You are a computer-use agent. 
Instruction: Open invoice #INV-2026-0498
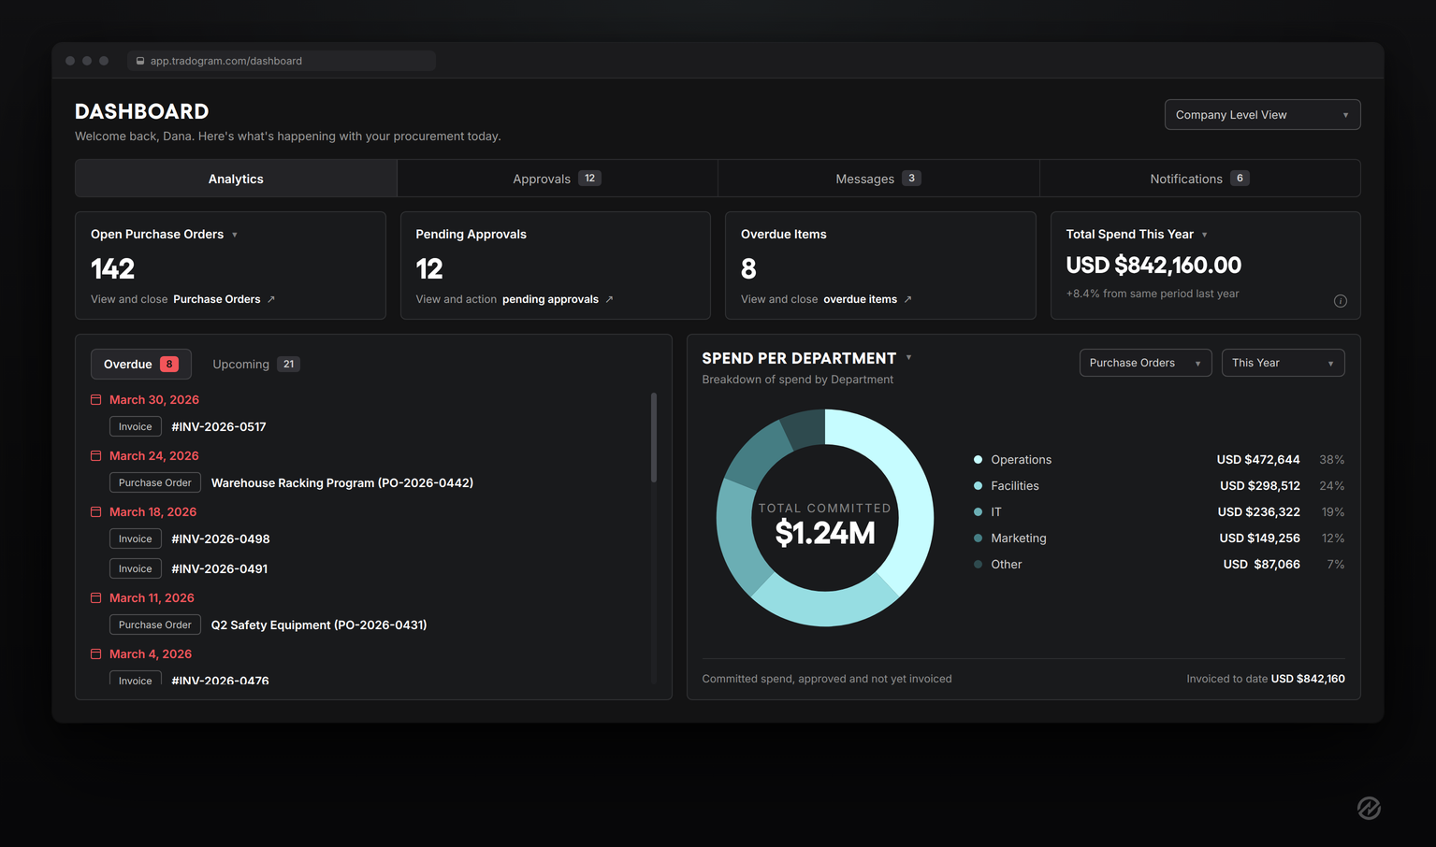221,538
